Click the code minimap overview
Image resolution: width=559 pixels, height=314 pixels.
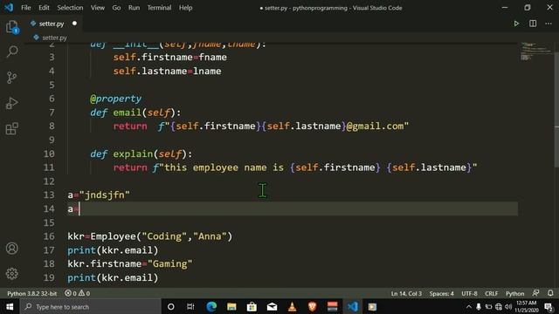pos(535,51)
